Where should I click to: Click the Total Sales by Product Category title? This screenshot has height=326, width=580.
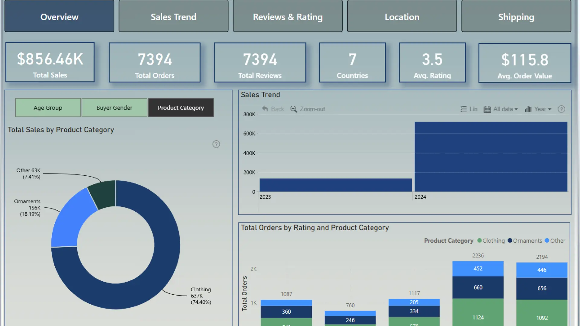point(61,130)
